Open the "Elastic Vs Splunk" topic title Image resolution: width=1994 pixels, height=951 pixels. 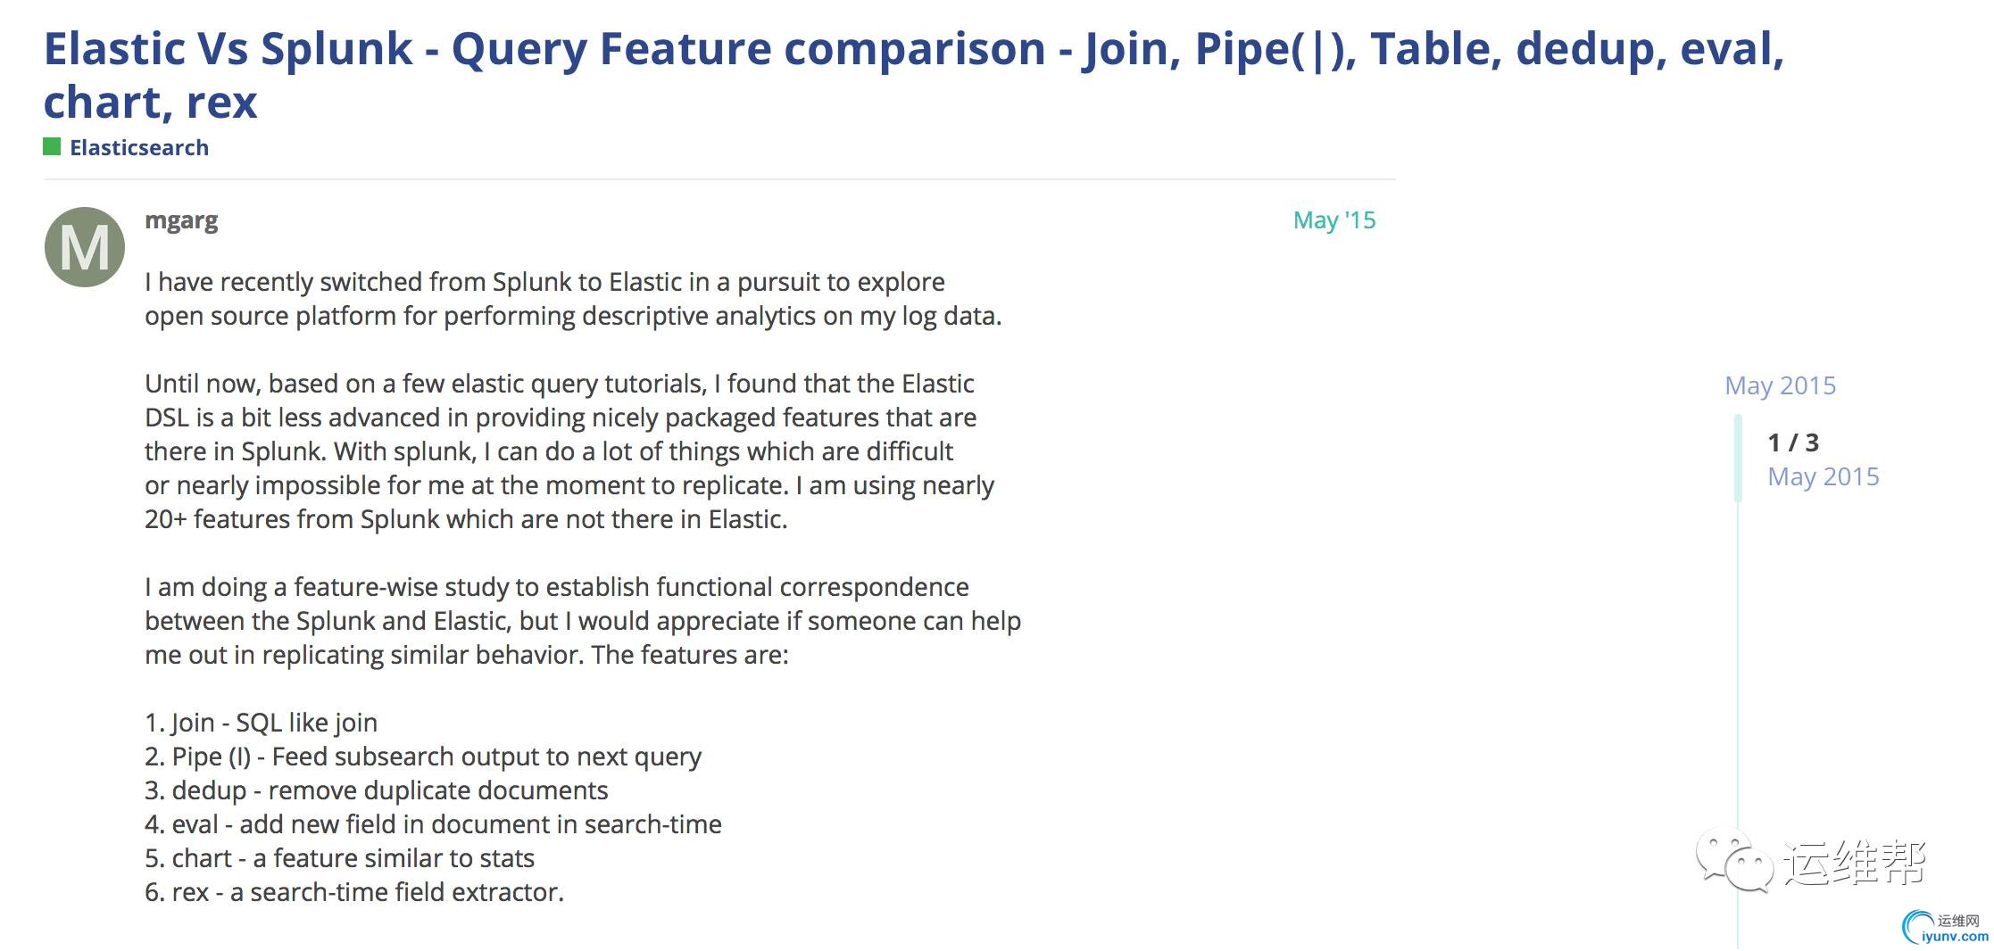[914, 75]
